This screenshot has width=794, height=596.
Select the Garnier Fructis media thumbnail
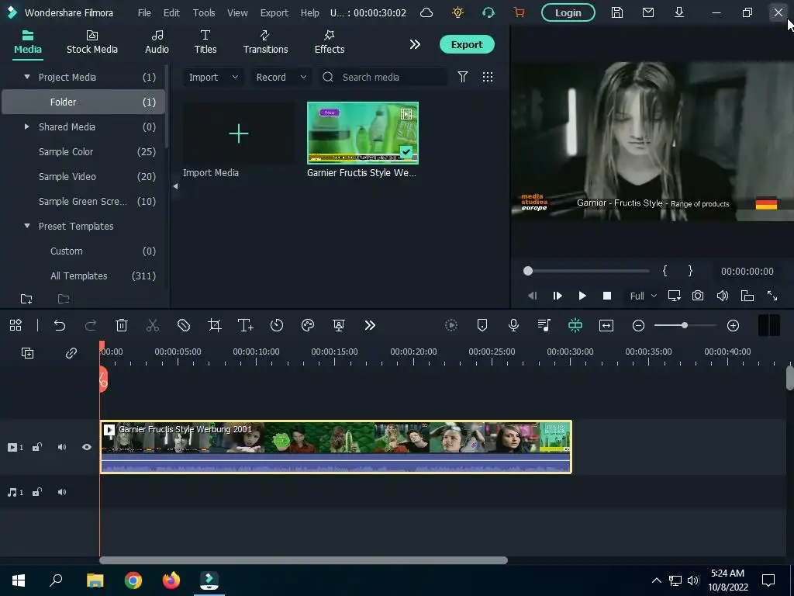(x=363, y=133)
